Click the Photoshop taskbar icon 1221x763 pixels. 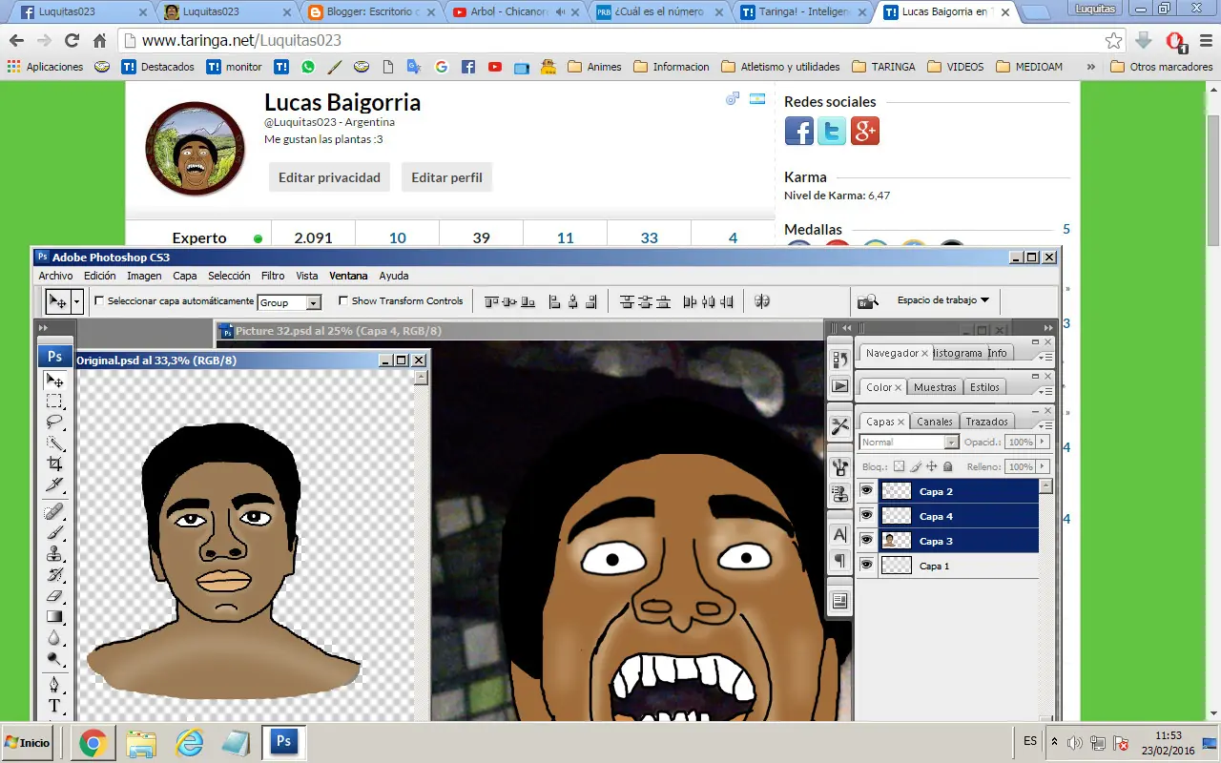(282, 742)
